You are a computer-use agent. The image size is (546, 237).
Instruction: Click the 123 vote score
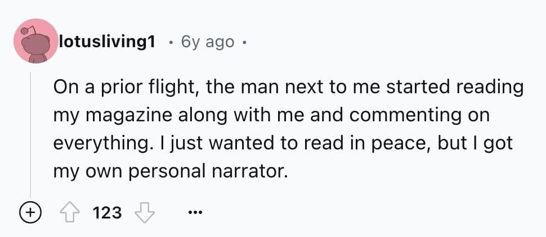(107, 212)
